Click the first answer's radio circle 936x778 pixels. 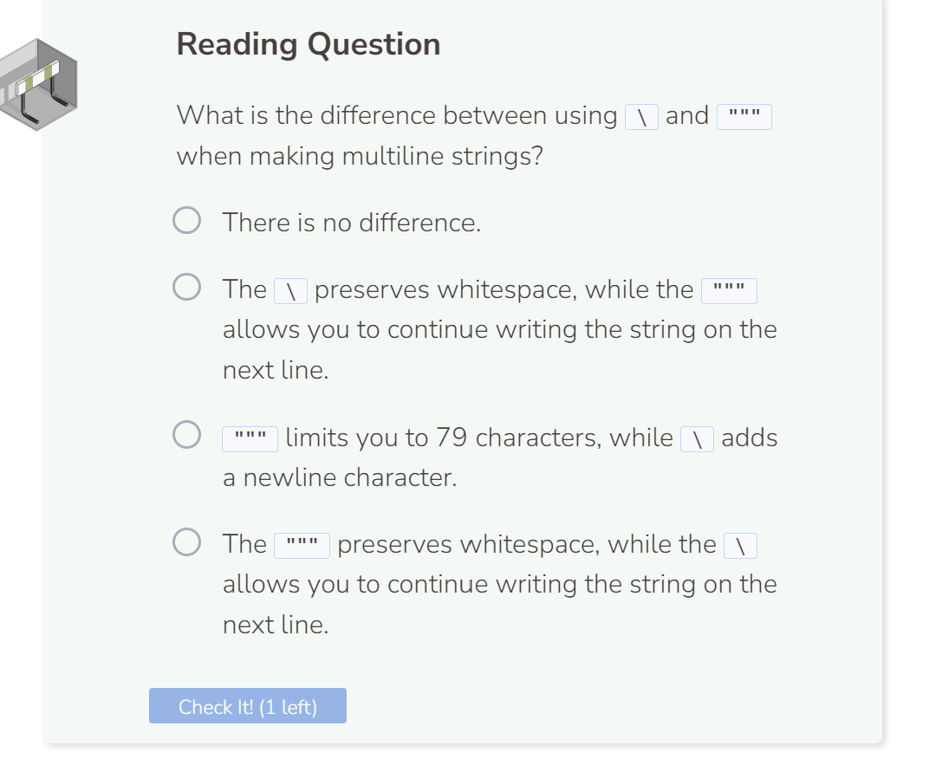click(x=186, y=220)
